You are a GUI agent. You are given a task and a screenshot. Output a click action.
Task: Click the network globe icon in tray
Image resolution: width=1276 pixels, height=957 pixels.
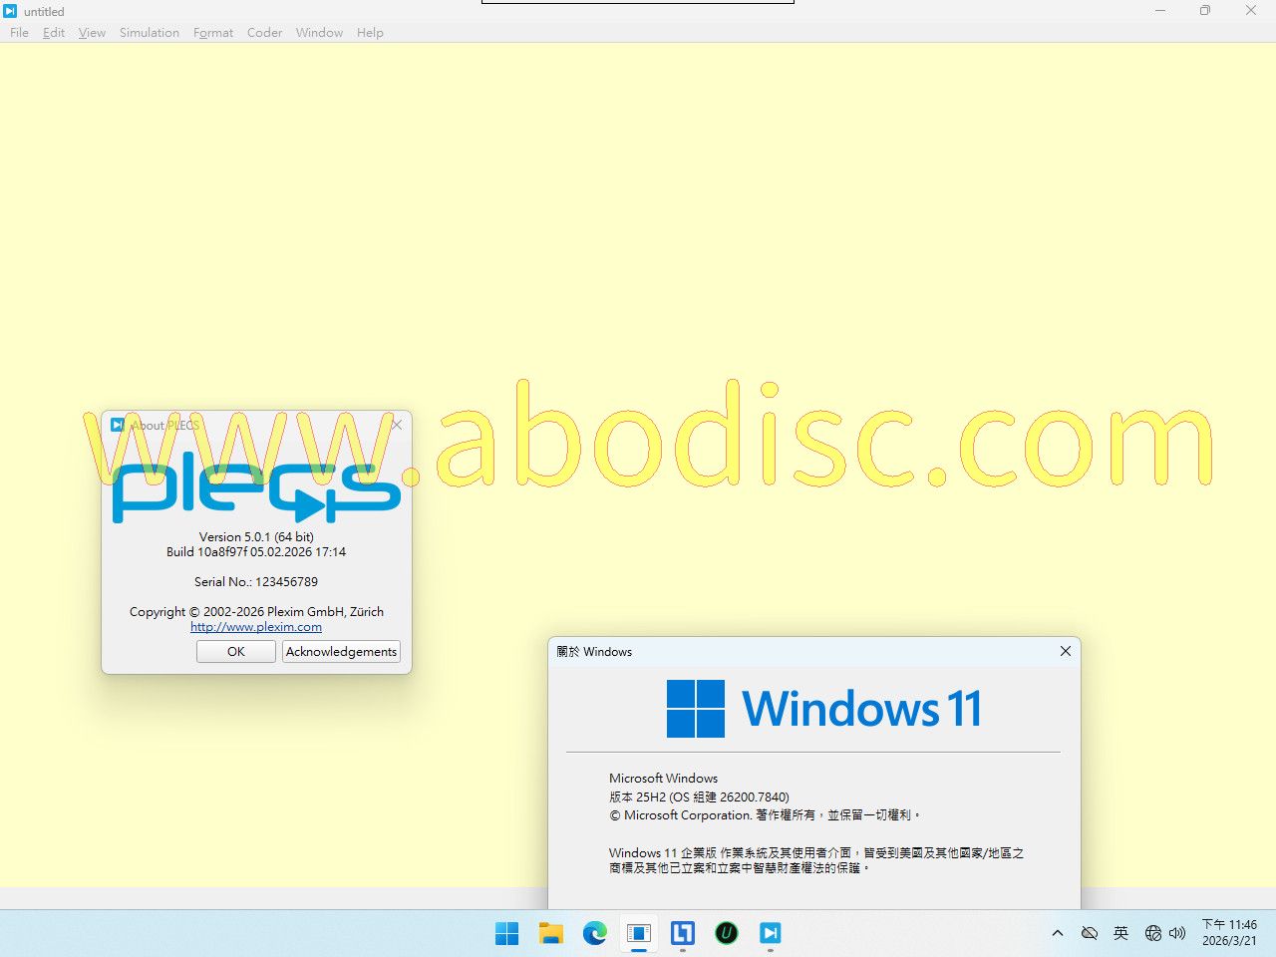(x=1153, y=933)
